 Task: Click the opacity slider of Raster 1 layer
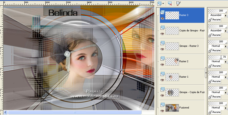click(x=217, y=72)
